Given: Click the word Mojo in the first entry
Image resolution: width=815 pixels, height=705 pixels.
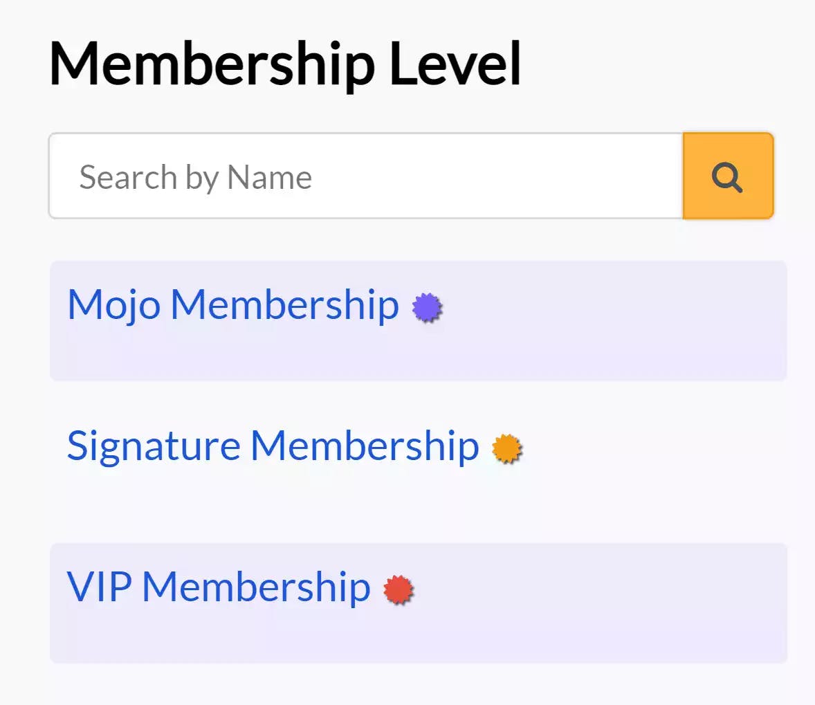Looking at the screenshot, I should click(113, 305).
